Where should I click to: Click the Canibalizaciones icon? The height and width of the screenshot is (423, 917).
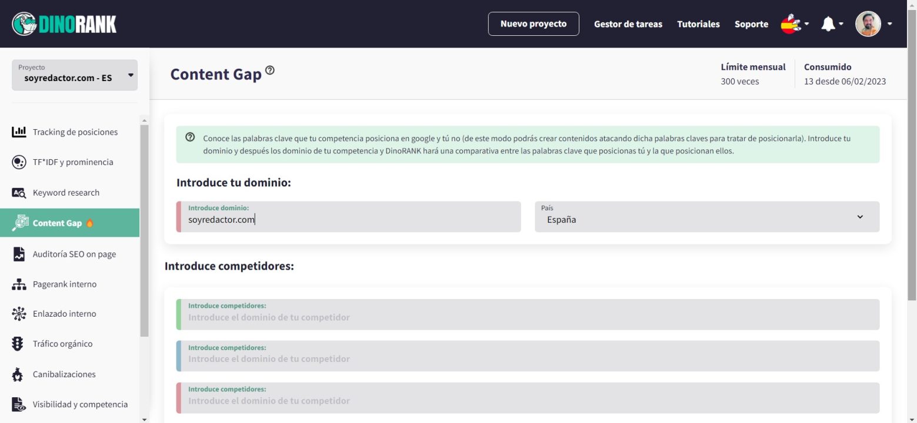coord(18,374)
